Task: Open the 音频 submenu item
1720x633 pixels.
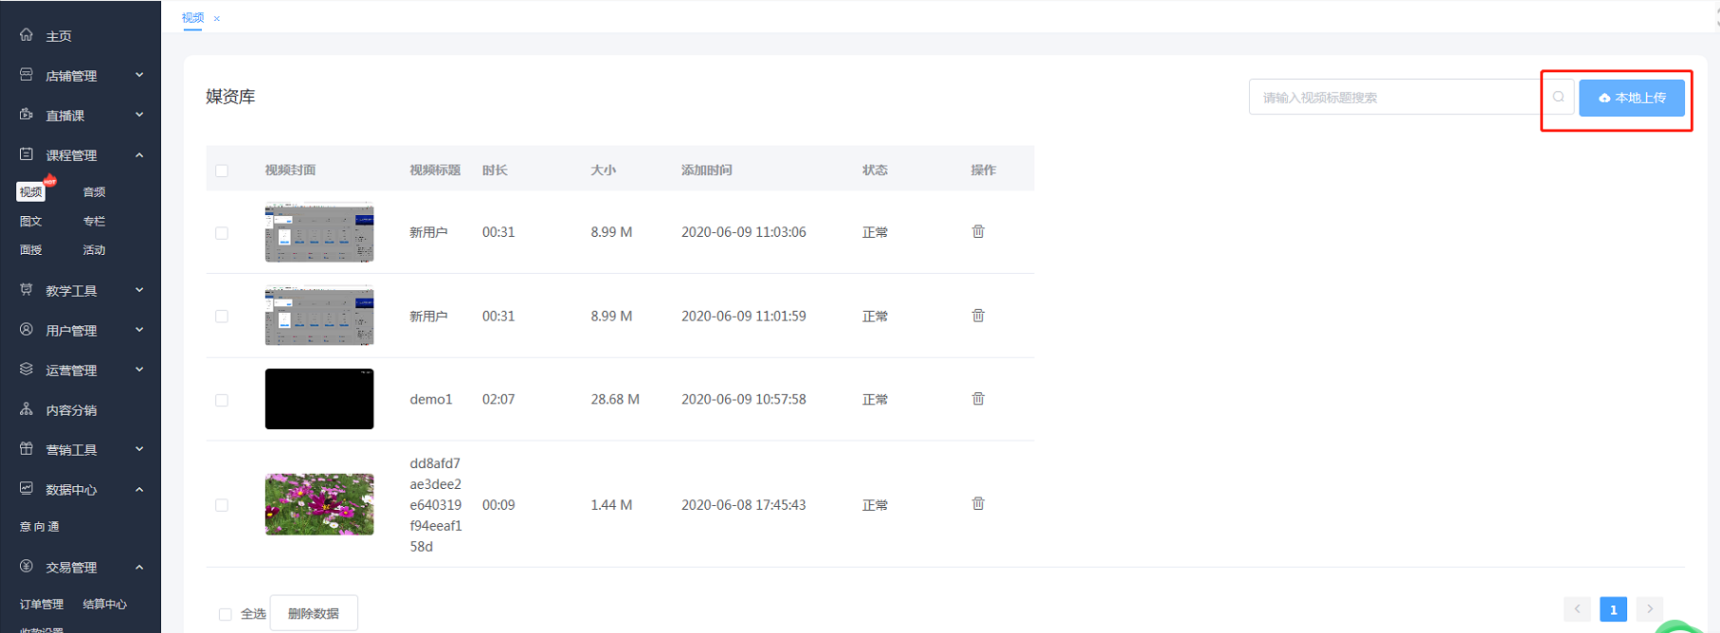Action: [94, 192]
